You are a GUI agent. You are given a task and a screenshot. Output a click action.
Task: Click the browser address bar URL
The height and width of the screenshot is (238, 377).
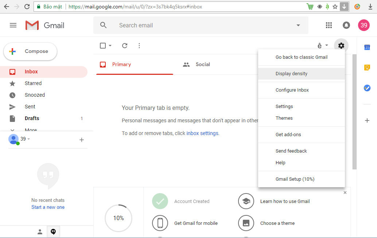pyautogui.click(x=135, y=7)
